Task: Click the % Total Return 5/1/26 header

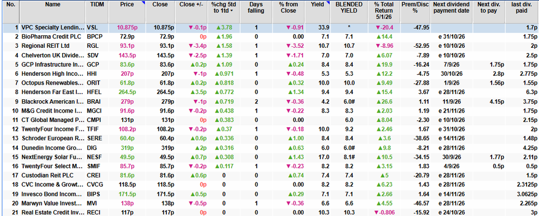Action: tap(385, 12)
